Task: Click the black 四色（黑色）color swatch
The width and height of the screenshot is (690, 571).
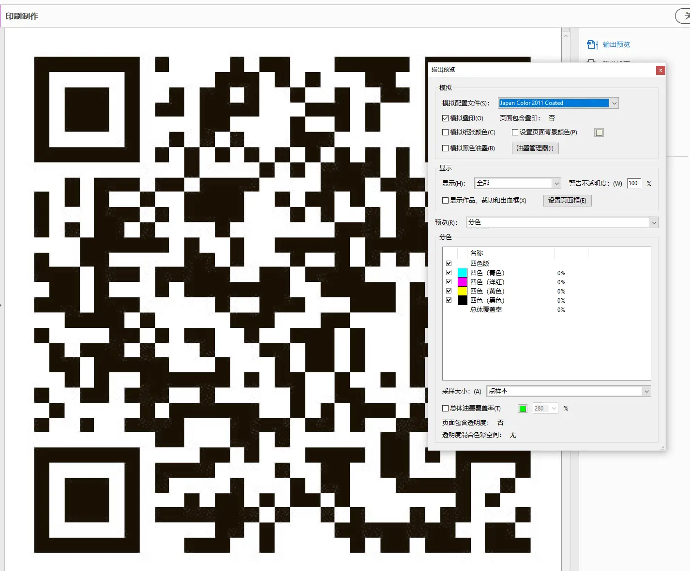Action: [x=462, y=300]
